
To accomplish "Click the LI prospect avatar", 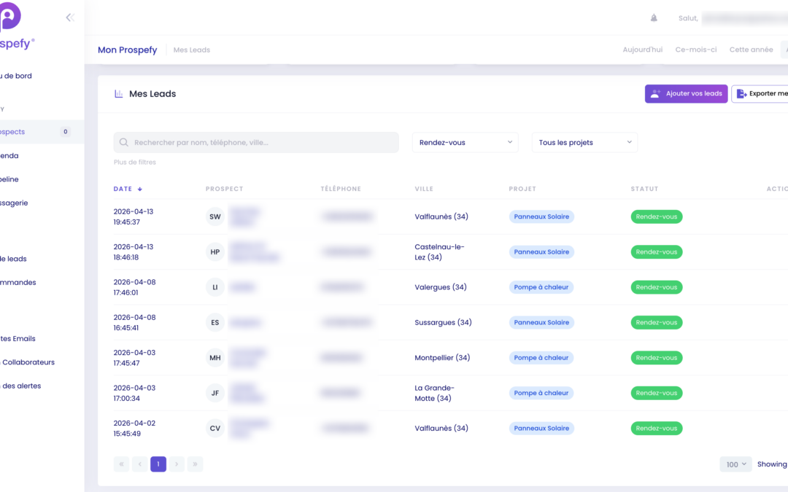I will tap(215, 287).
